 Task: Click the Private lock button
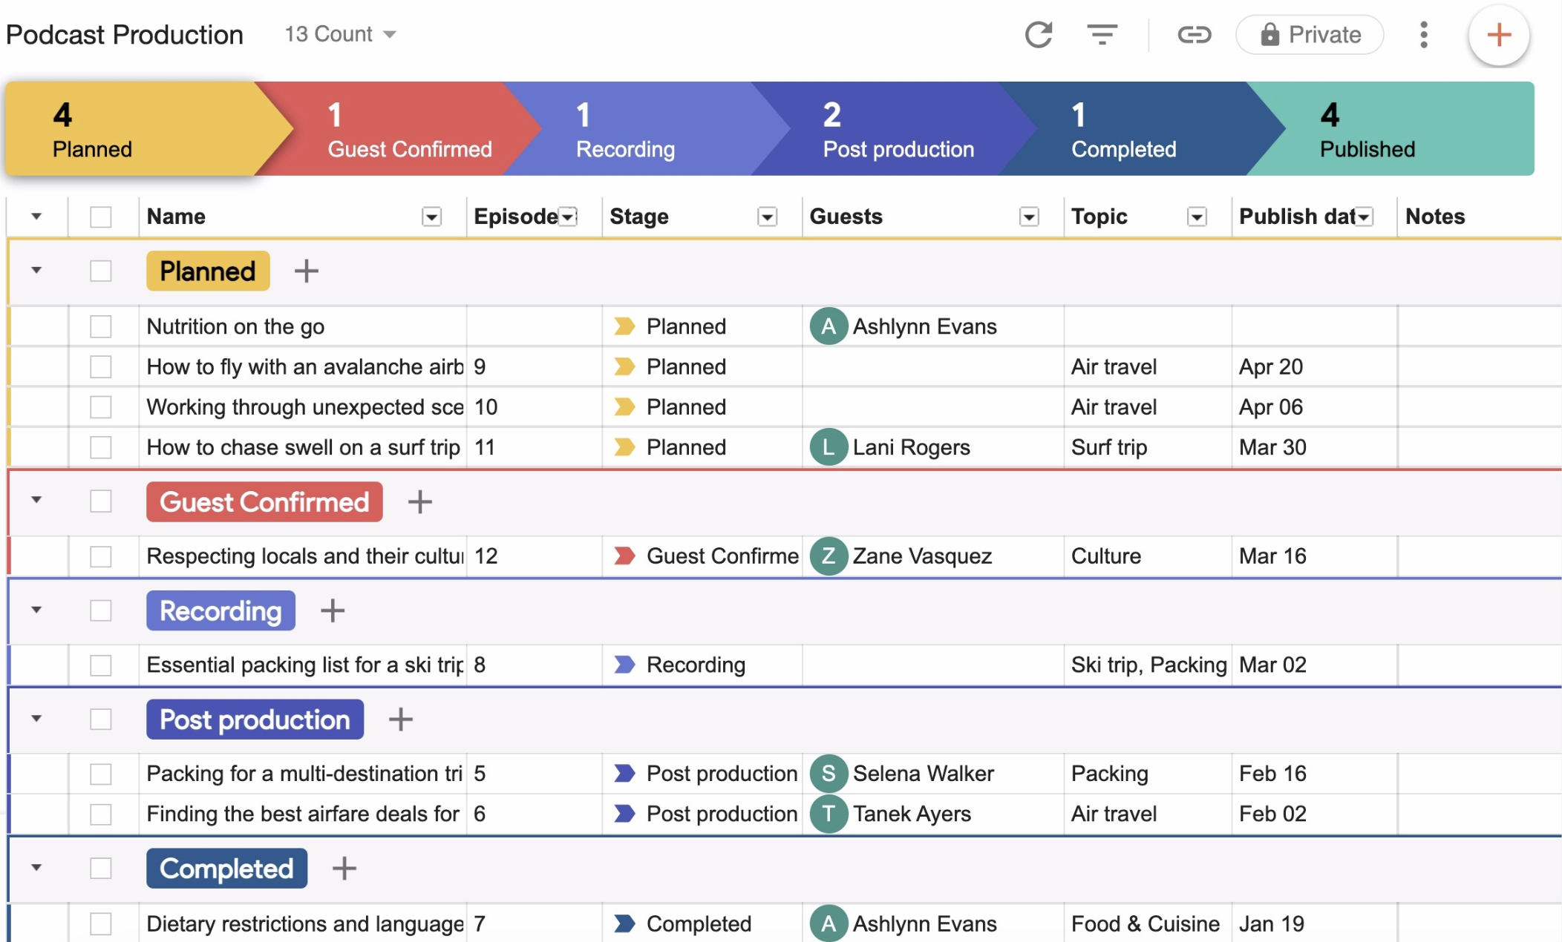point(1310,35)
